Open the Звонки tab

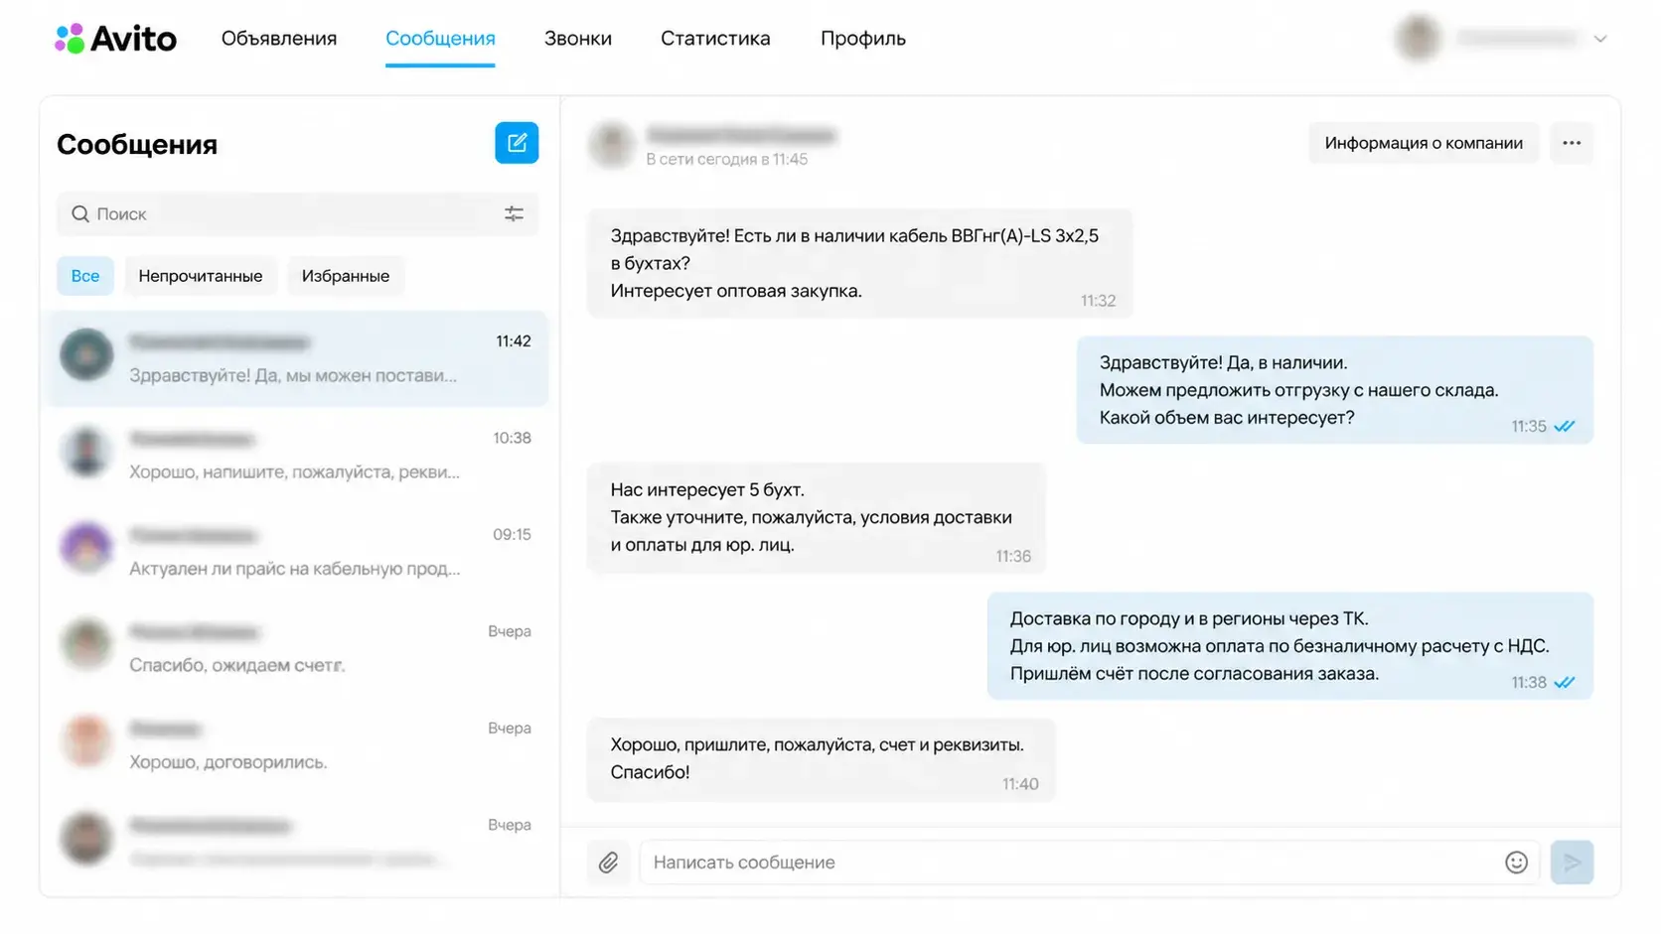[x=578, y=39]
